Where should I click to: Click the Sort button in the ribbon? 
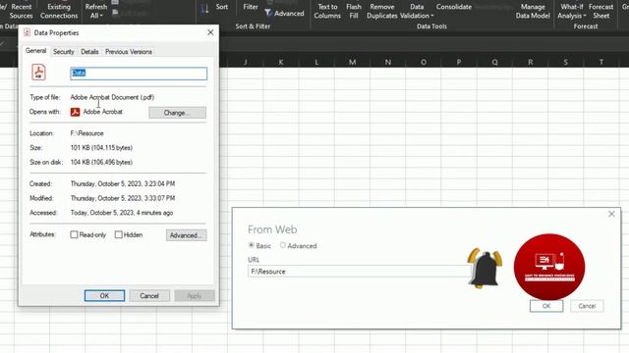221,7
